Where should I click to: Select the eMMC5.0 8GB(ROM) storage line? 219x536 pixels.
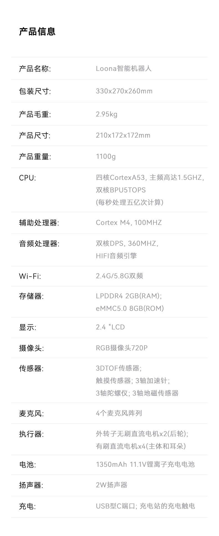130,308
